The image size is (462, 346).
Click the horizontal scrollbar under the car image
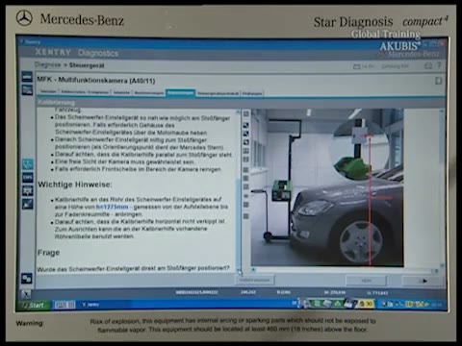coord(345,270)
